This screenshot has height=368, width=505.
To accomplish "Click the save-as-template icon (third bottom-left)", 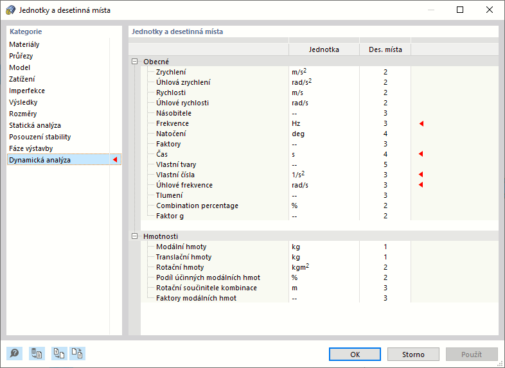I will pos(59,353).
